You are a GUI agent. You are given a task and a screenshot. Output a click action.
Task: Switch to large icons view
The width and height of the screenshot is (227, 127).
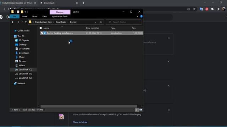[140, 110]
